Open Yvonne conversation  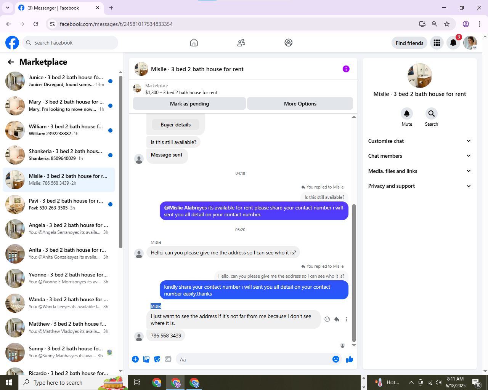pyautogui.click(x=59, y=278)
